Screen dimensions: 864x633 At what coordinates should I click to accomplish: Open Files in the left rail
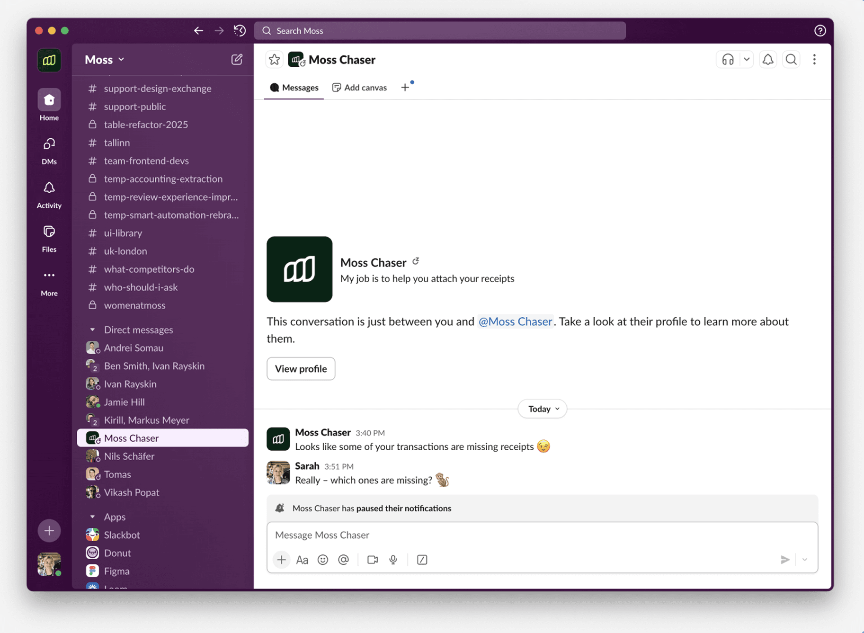pos(49,232)
